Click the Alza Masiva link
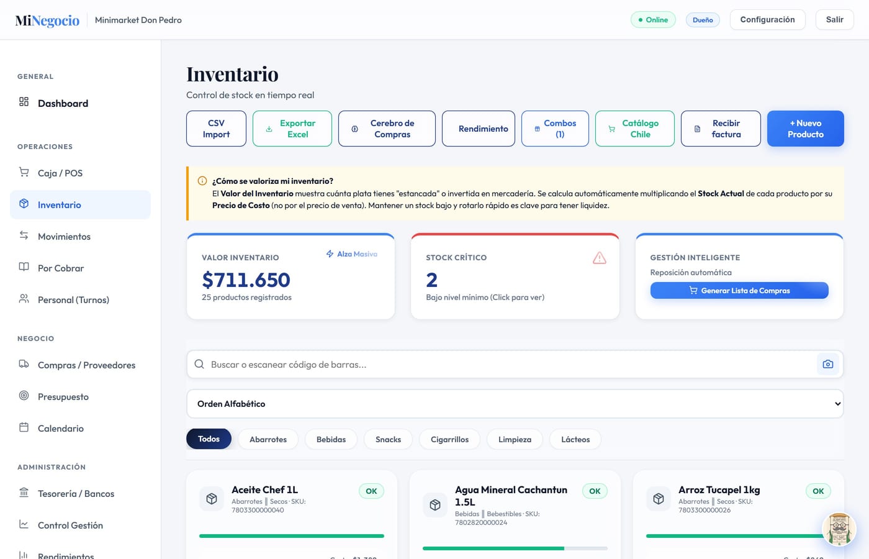Viewport: 869px width, 559px height. coord(352,254)
